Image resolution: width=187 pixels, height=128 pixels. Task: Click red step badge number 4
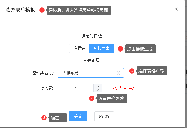[x=92, y=98]
